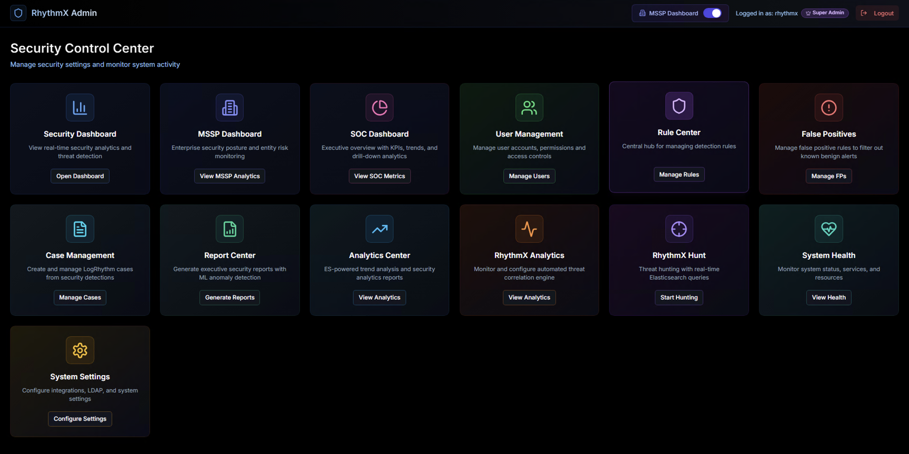
Task: Toggle the MSSP Dashboard switch off
Action: coord(712,13)
